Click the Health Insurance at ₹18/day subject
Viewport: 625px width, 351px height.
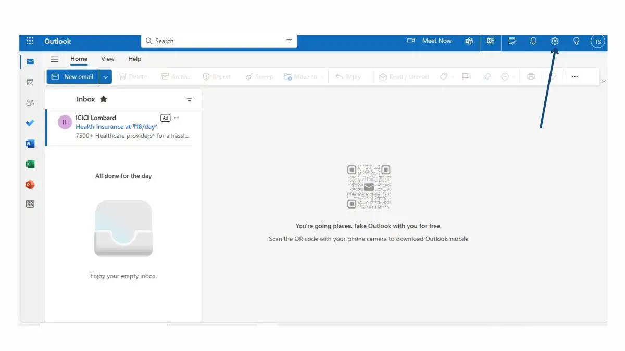[117, 126]
